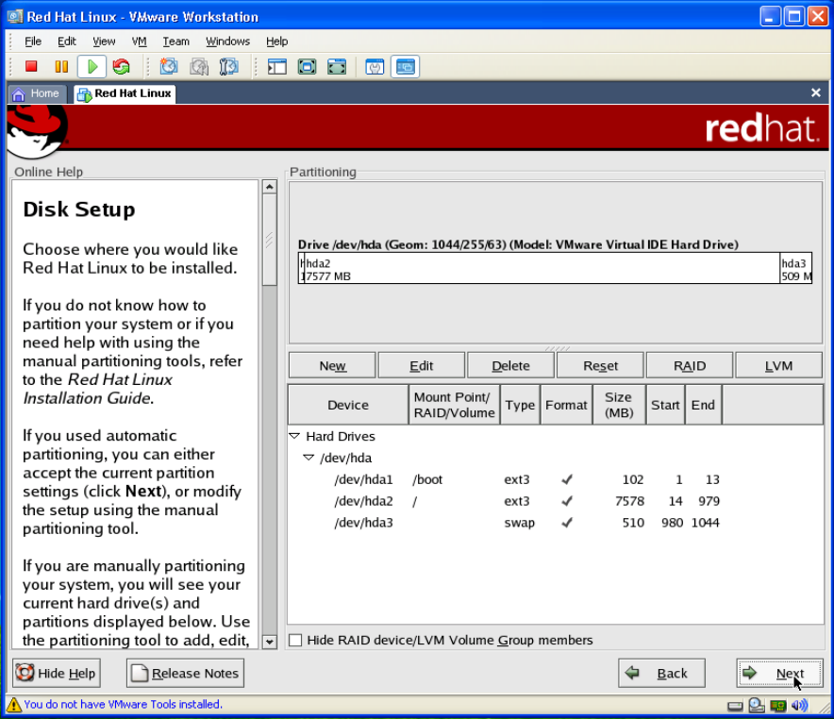Take a VM snapshot via toolbar icon

169,66
